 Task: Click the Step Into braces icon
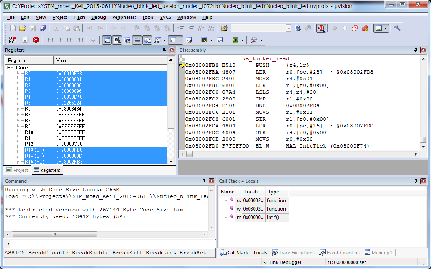pos(50,40)
